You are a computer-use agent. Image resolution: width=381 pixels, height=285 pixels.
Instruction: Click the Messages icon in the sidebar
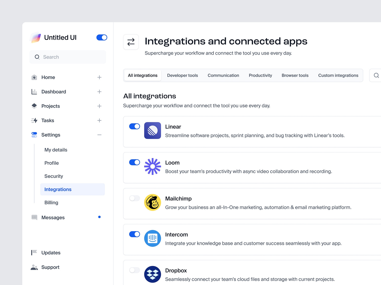click(34, 217)
